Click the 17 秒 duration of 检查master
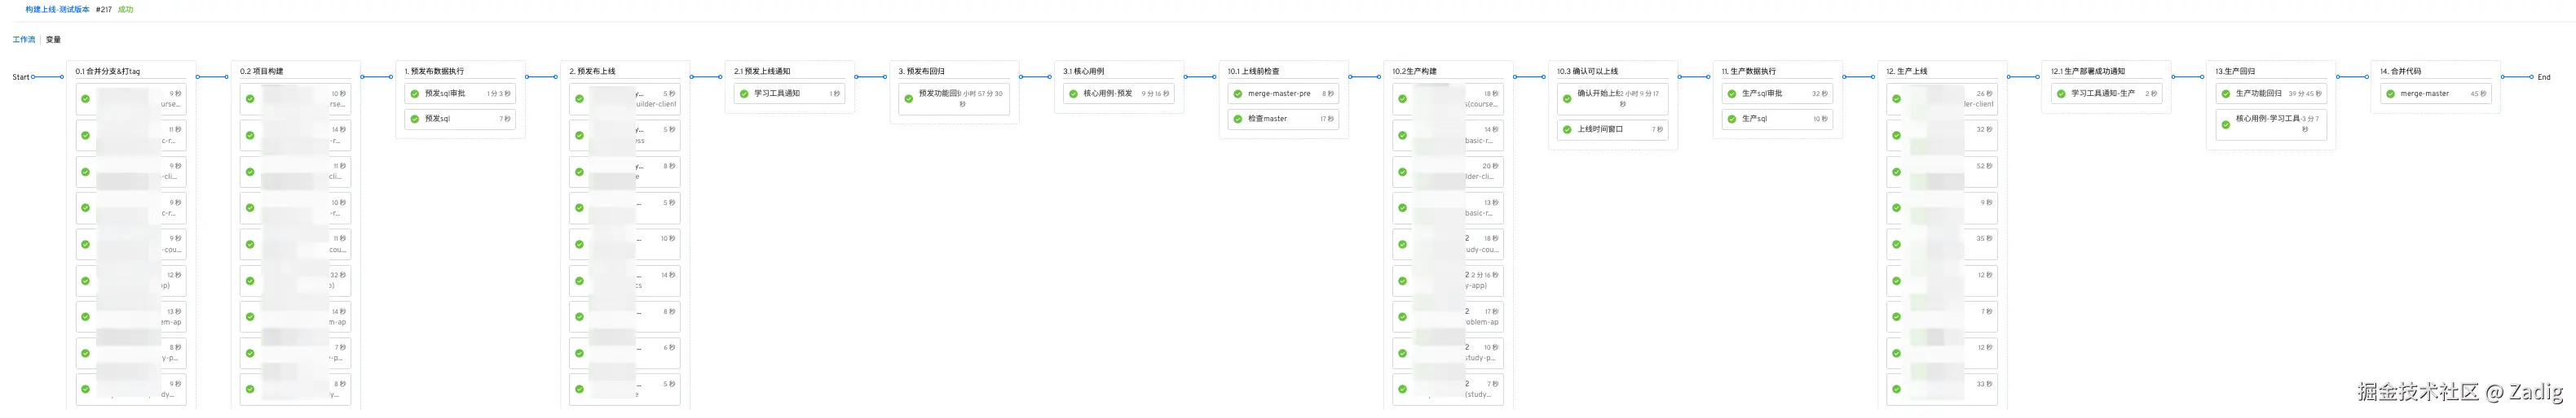This screenshot has width=2576, height=418. [1326, 119]
